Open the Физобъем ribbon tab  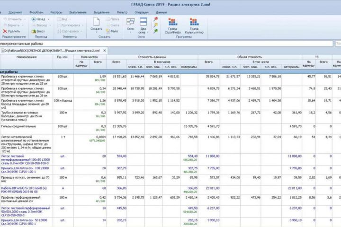coord(36,12)
